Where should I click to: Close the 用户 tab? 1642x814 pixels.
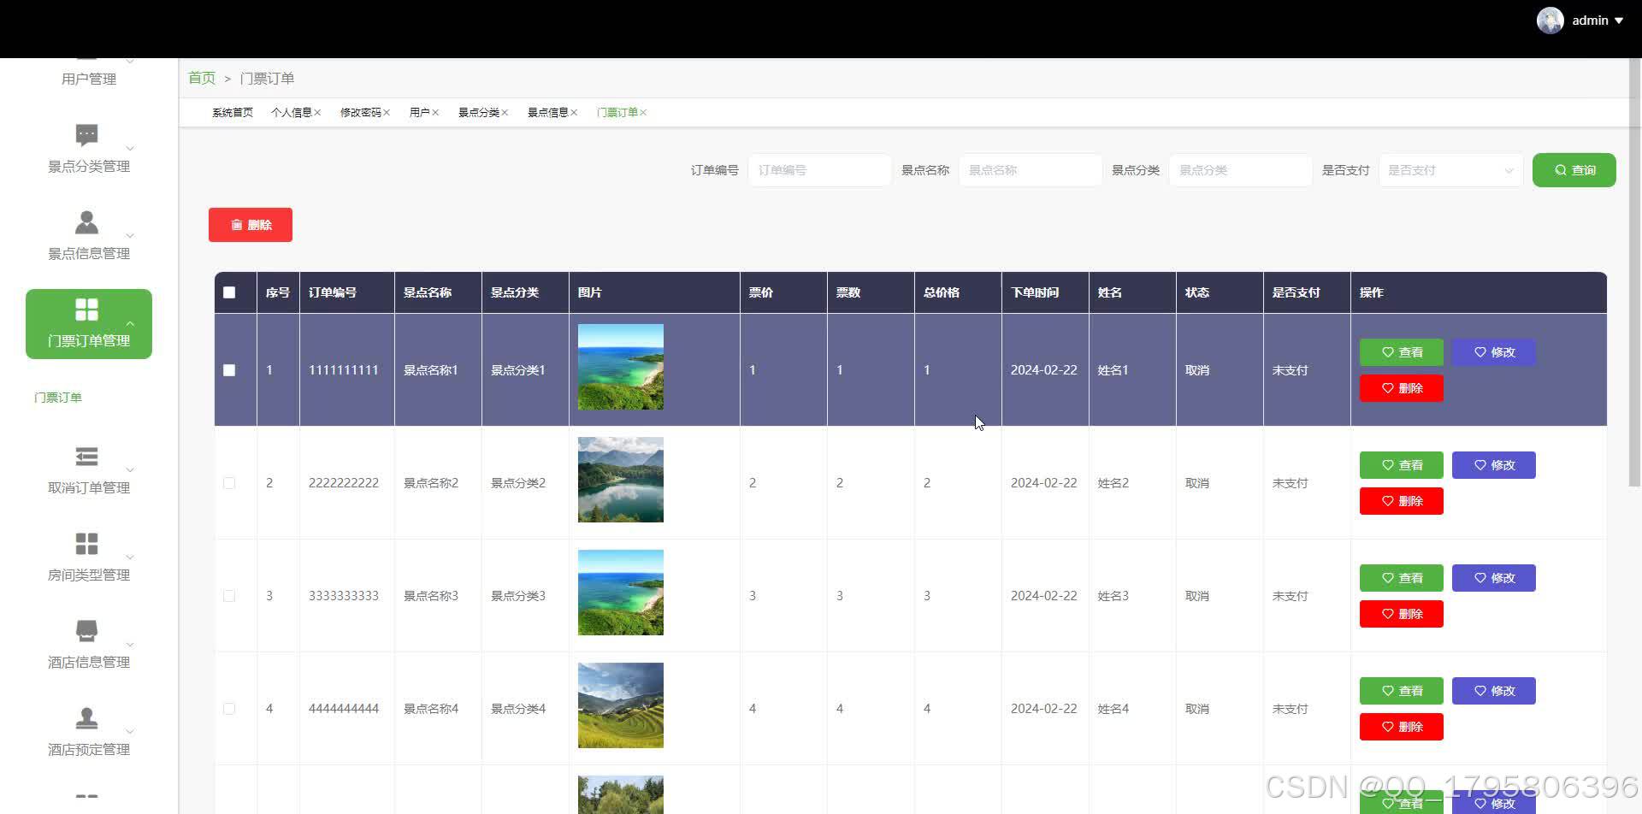[435, 113]
